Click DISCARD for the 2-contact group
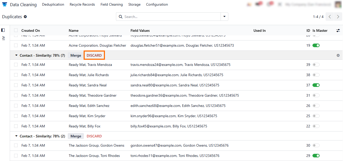The width and height of the screenshot is (343, 161). [94, 136]
